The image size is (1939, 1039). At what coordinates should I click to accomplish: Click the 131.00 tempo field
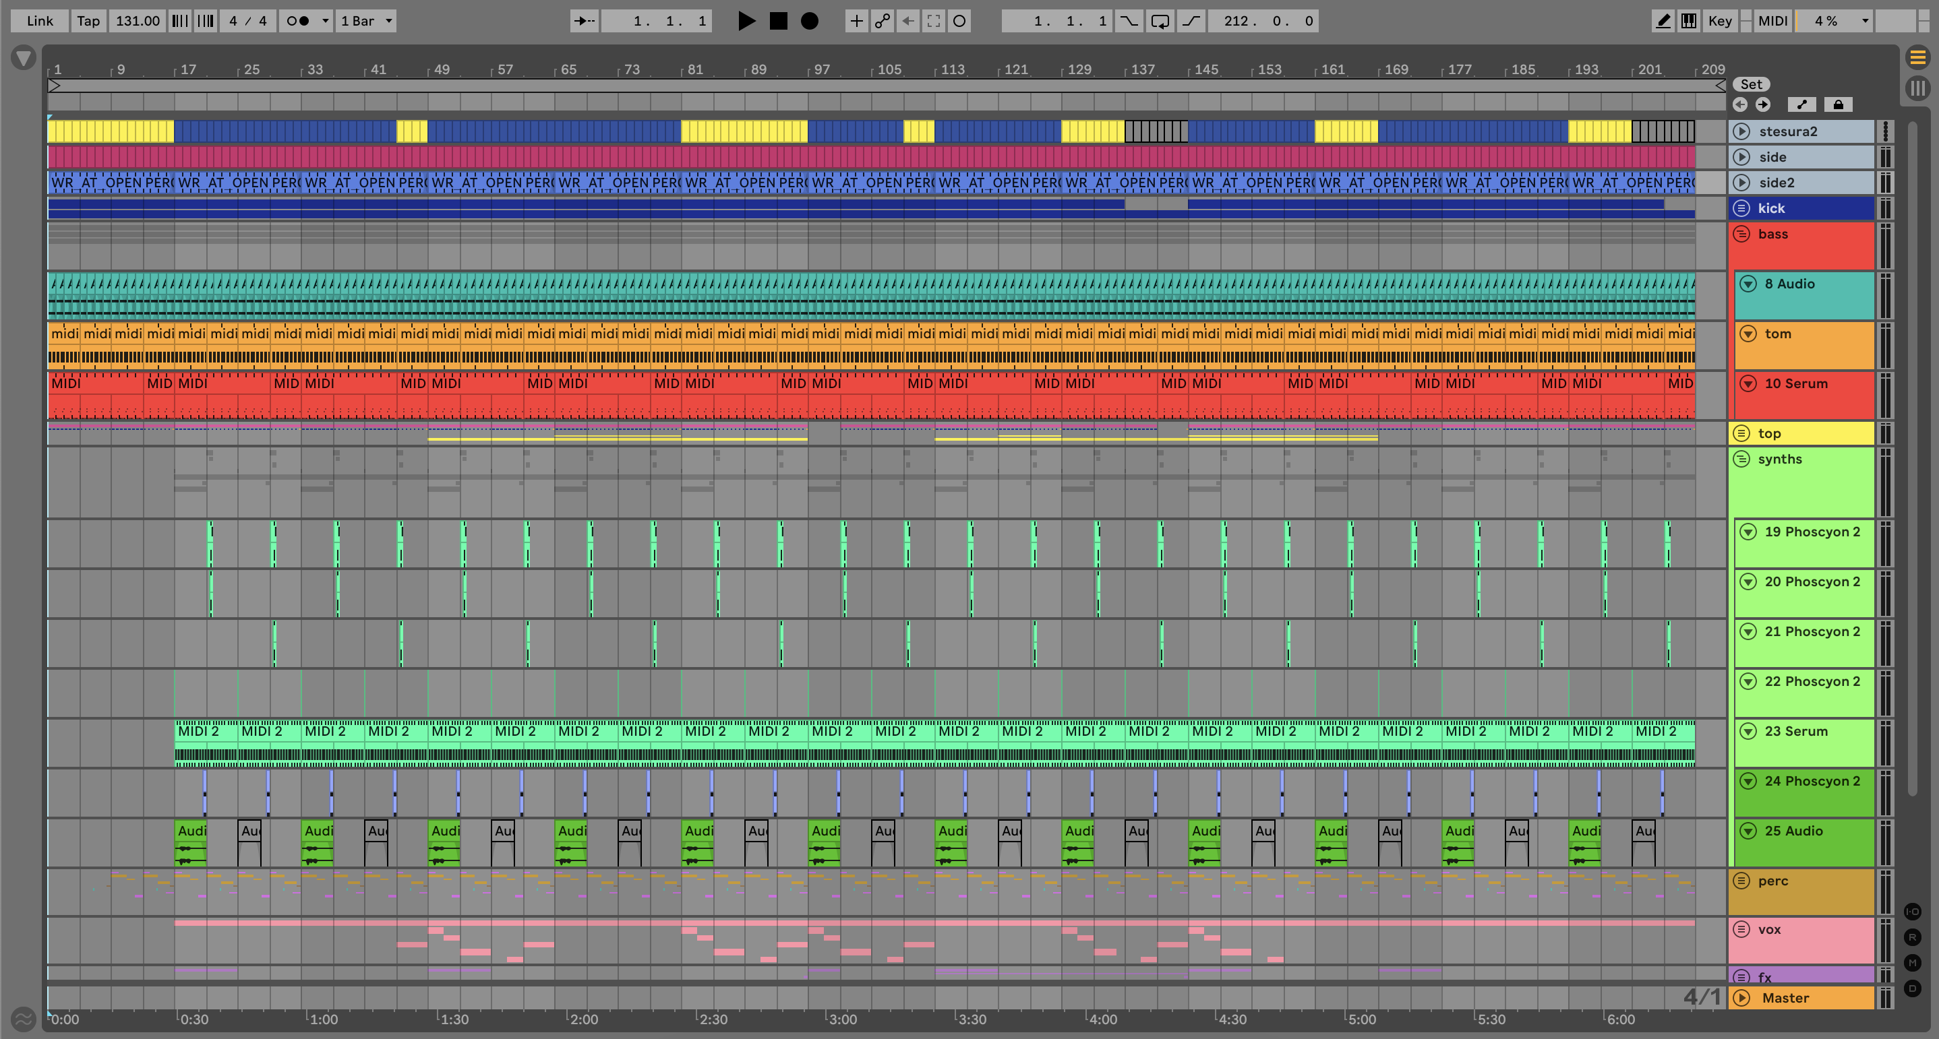(x=137, y=21)
